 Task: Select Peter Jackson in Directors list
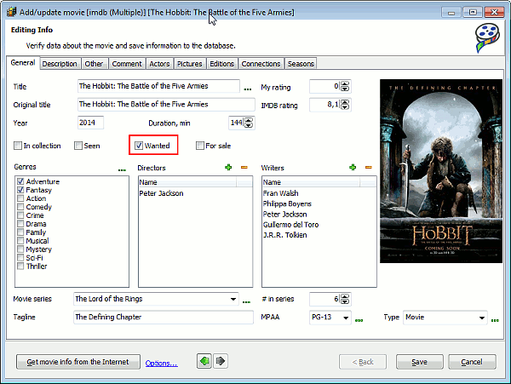click(x=161, y=193)
